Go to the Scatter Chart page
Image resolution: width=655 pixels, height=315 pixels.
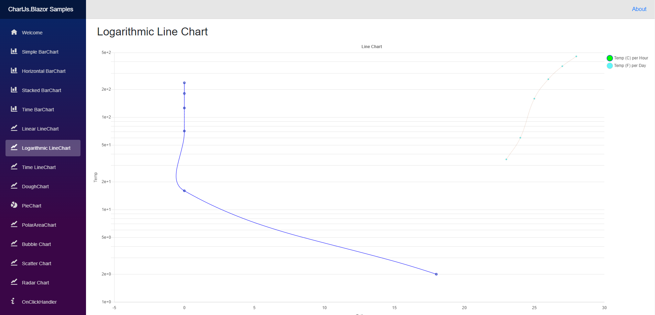click(x=36, y=263)
